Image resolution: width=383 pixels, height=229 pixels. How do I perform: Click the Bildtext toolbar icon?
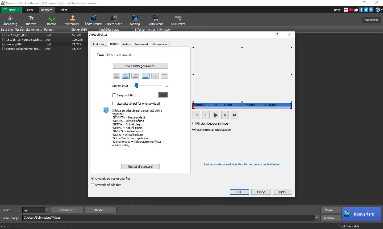(31, 20)
